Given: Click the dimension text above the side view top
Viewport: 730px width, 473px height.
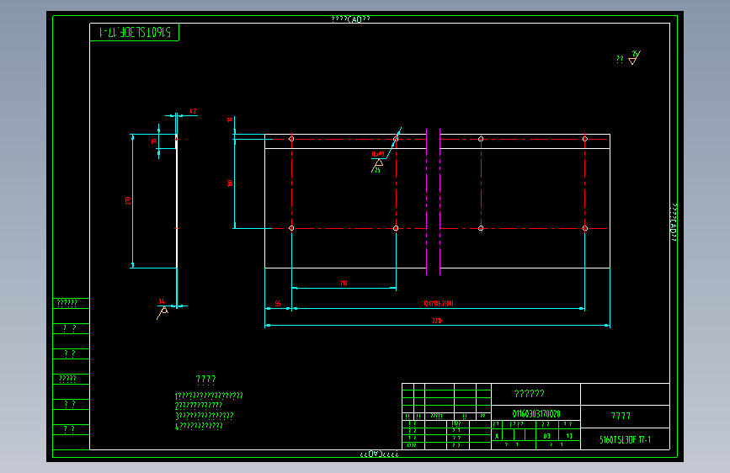Looking at the screenshot, I should [x=193, y=111].
